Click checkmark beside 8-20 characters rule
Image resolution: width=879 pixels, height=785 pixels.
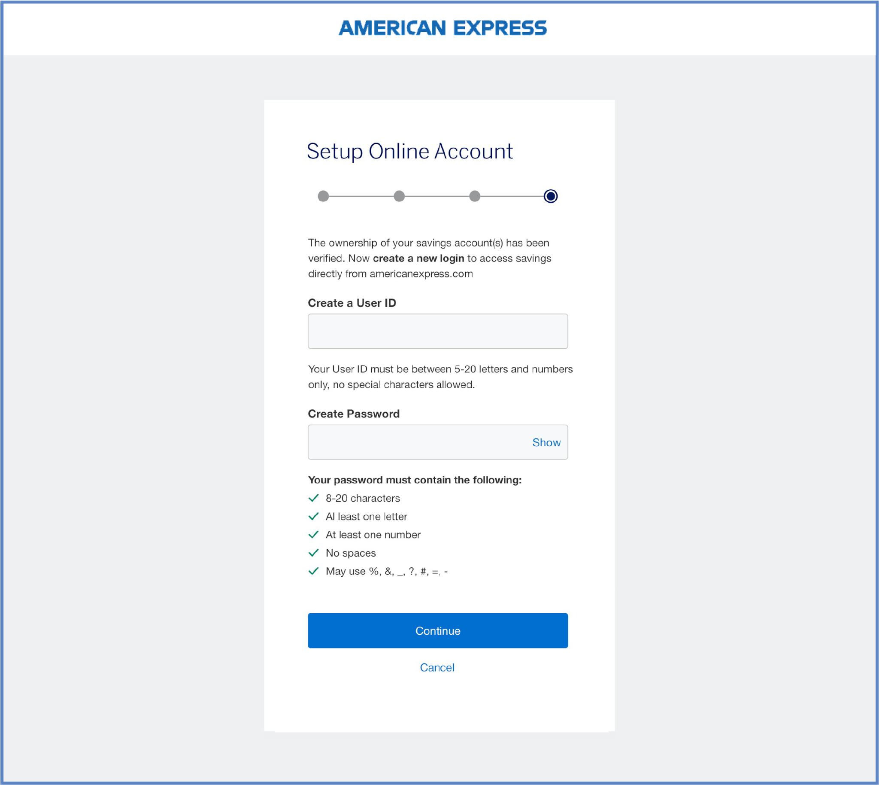(314, 498)
